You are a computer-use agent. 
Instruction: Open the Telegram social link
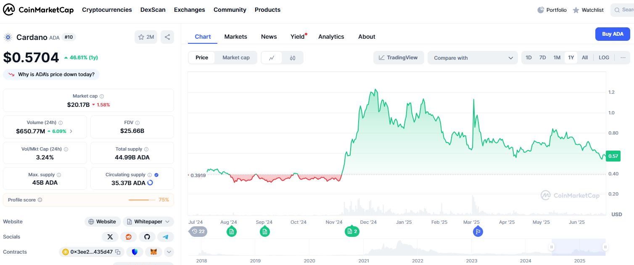tap(166, 237)
